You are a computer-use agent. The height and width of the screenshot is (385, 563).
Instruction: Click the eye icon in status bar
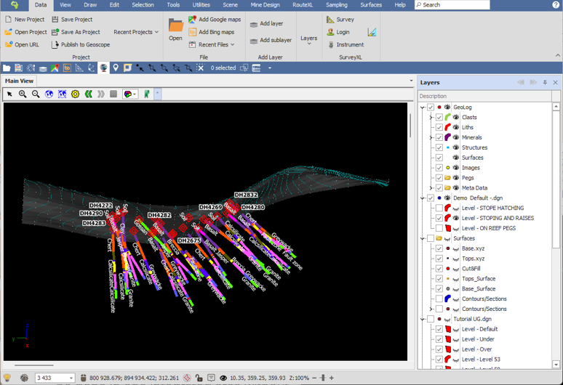click(223, 378)
